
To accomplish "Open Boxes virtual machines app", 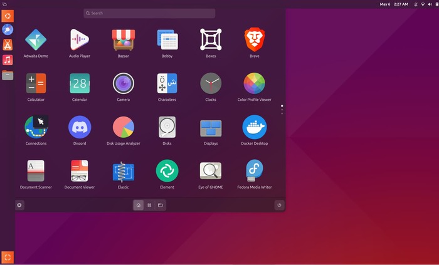I will 211,40.
